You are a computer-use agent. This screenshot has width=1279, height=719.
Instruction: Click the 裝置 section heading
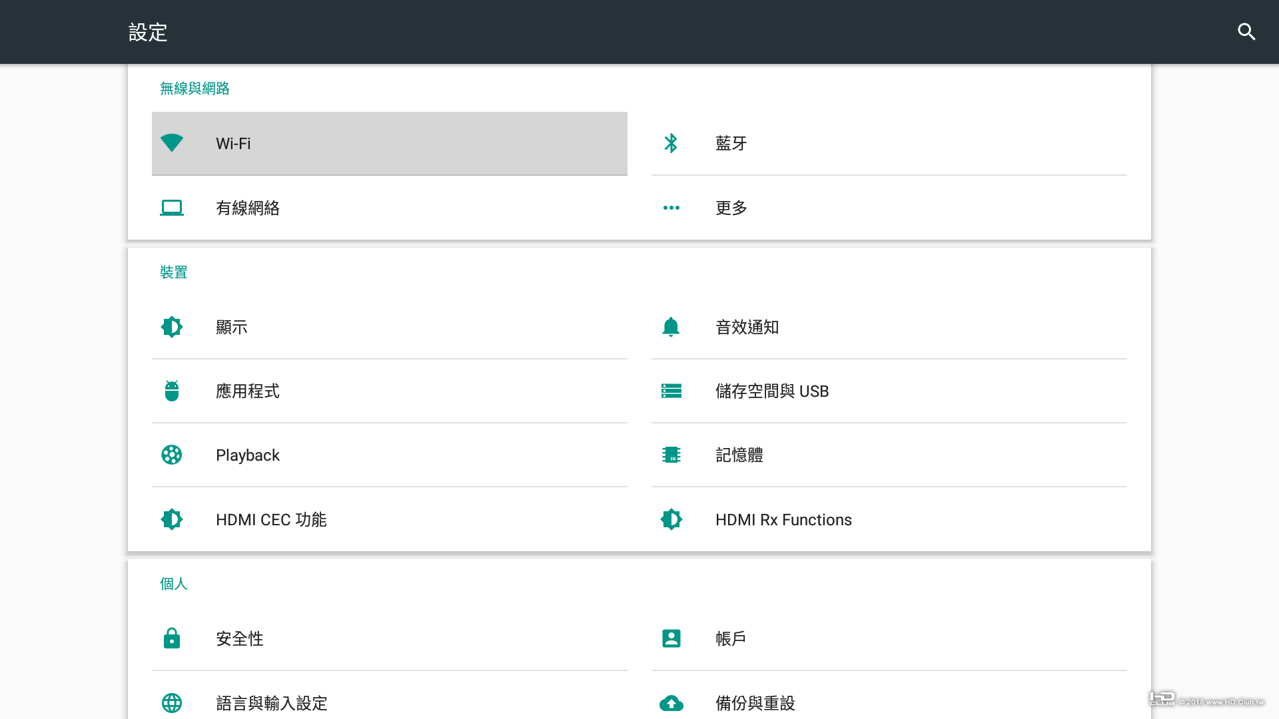tap(174, 272)
